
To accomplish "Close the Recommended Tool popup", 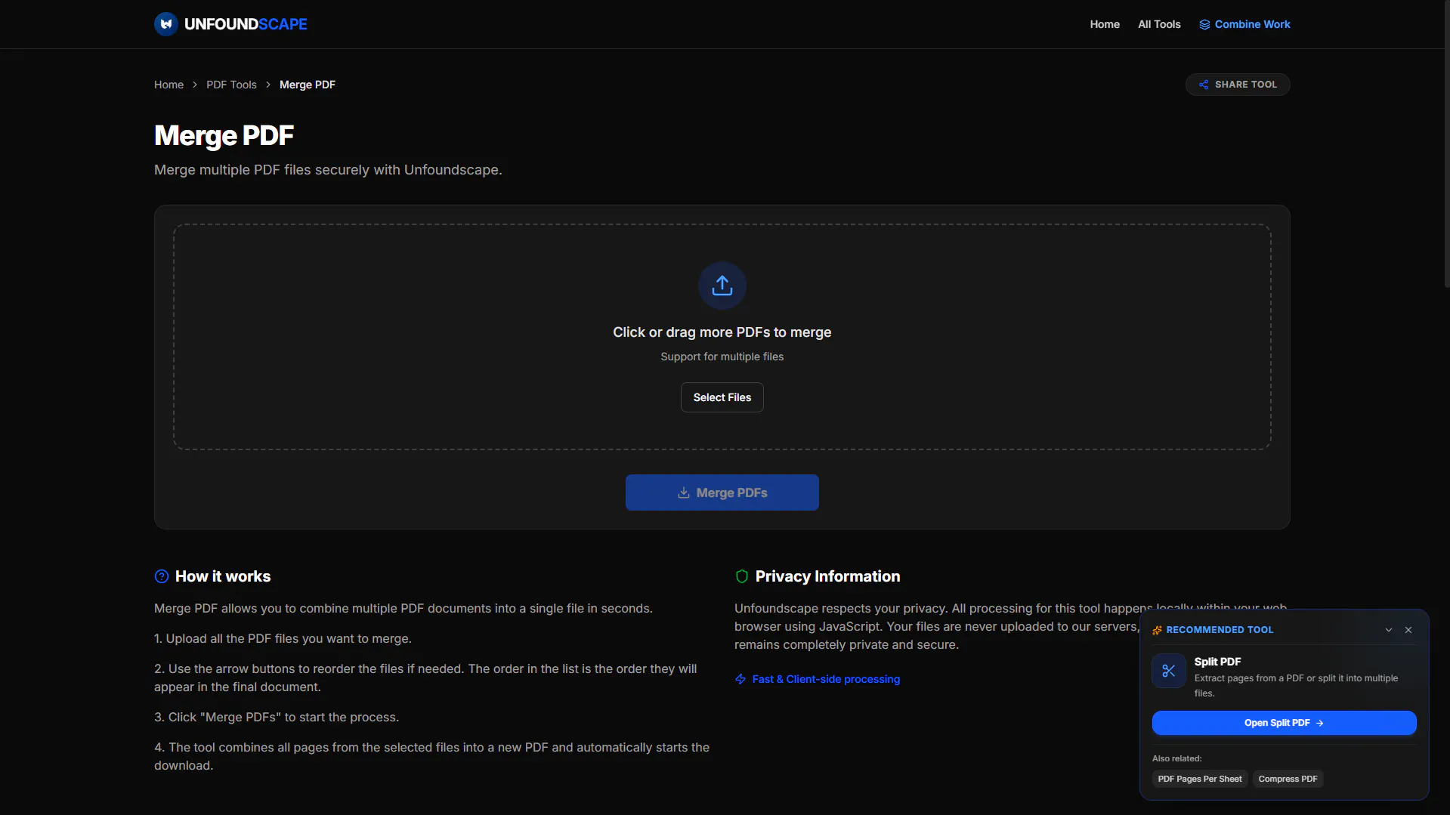I will click(1408, 630).
